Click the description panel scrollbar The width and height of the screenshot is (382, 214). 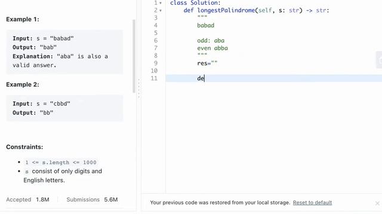pyautogui.click(x=134, y=56)
